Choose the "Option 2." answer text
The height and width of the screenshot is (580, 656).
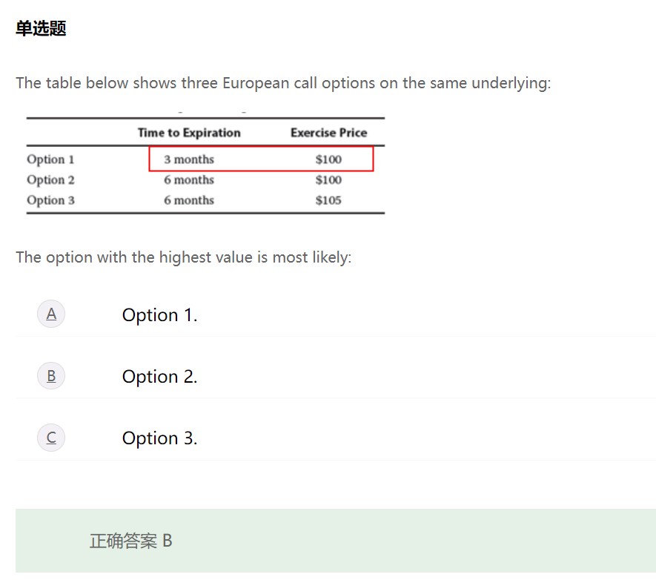click(159, 377)
